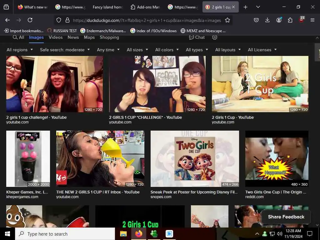Open the 2 Girls 1 Cup - YouTube title link

232,117
